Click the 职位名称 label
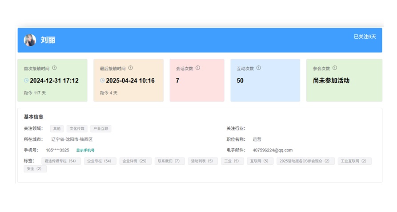Screen dimensions: 397x212 (236, 139)
